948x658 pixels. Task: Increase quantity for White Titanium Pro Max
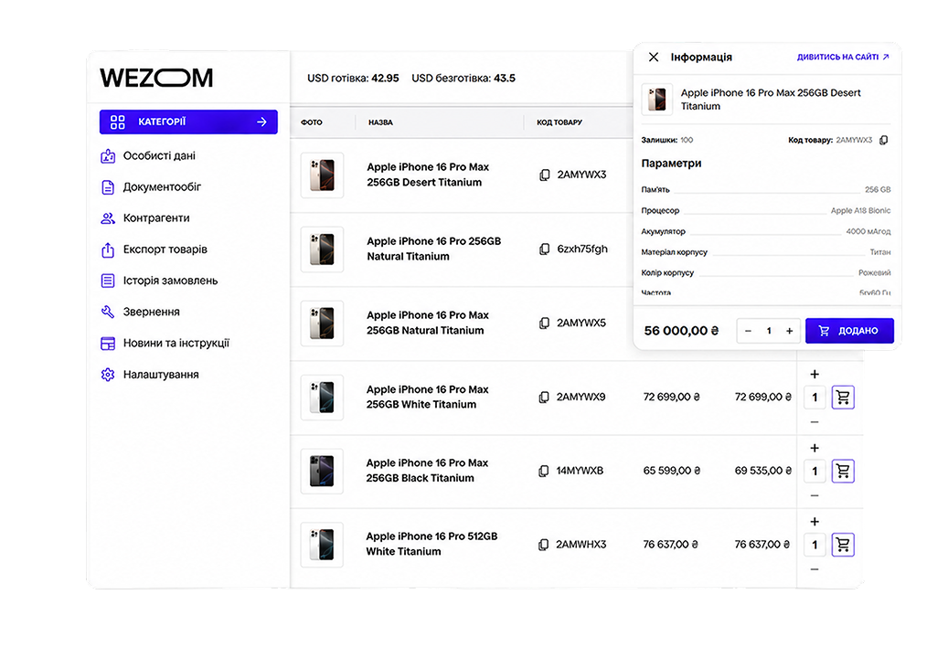pyautogui.click(x=815, y=375)
